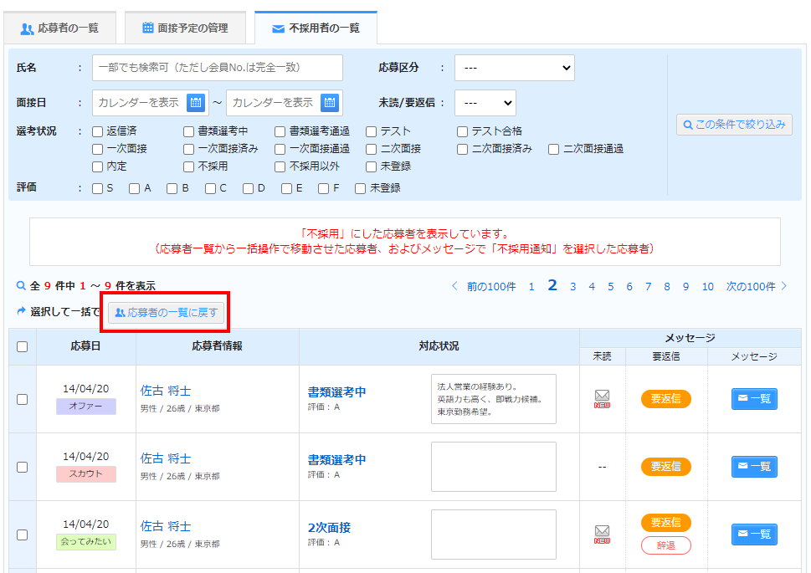Open 未読/要返信 dropdown
The image size is (811, 573).
pyautogui.click(x=485, y=103)
